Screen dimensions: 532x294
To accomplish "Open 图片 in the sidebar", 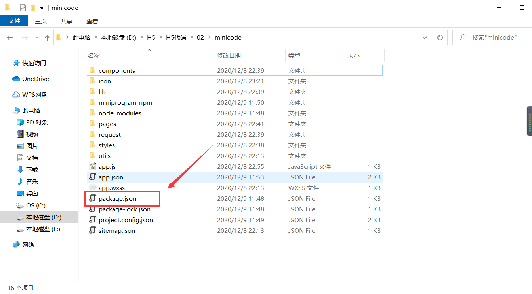I will 32,146.
